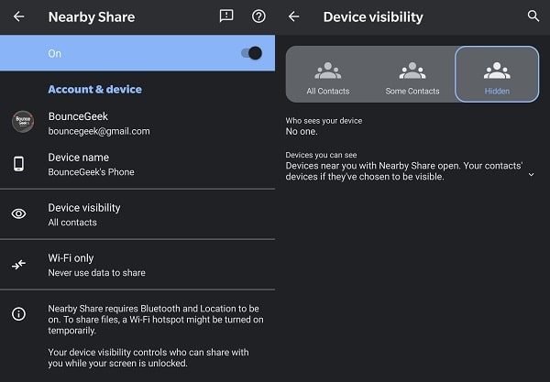Open the send feedback icon
Viewport: 550px width, 382px height.
point(226,16)
